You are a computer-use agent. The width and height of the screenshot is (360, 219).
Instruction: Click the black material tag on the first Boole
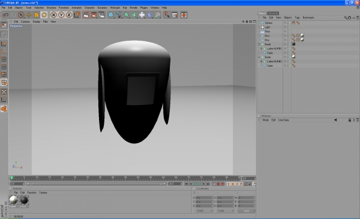(293, 44)
